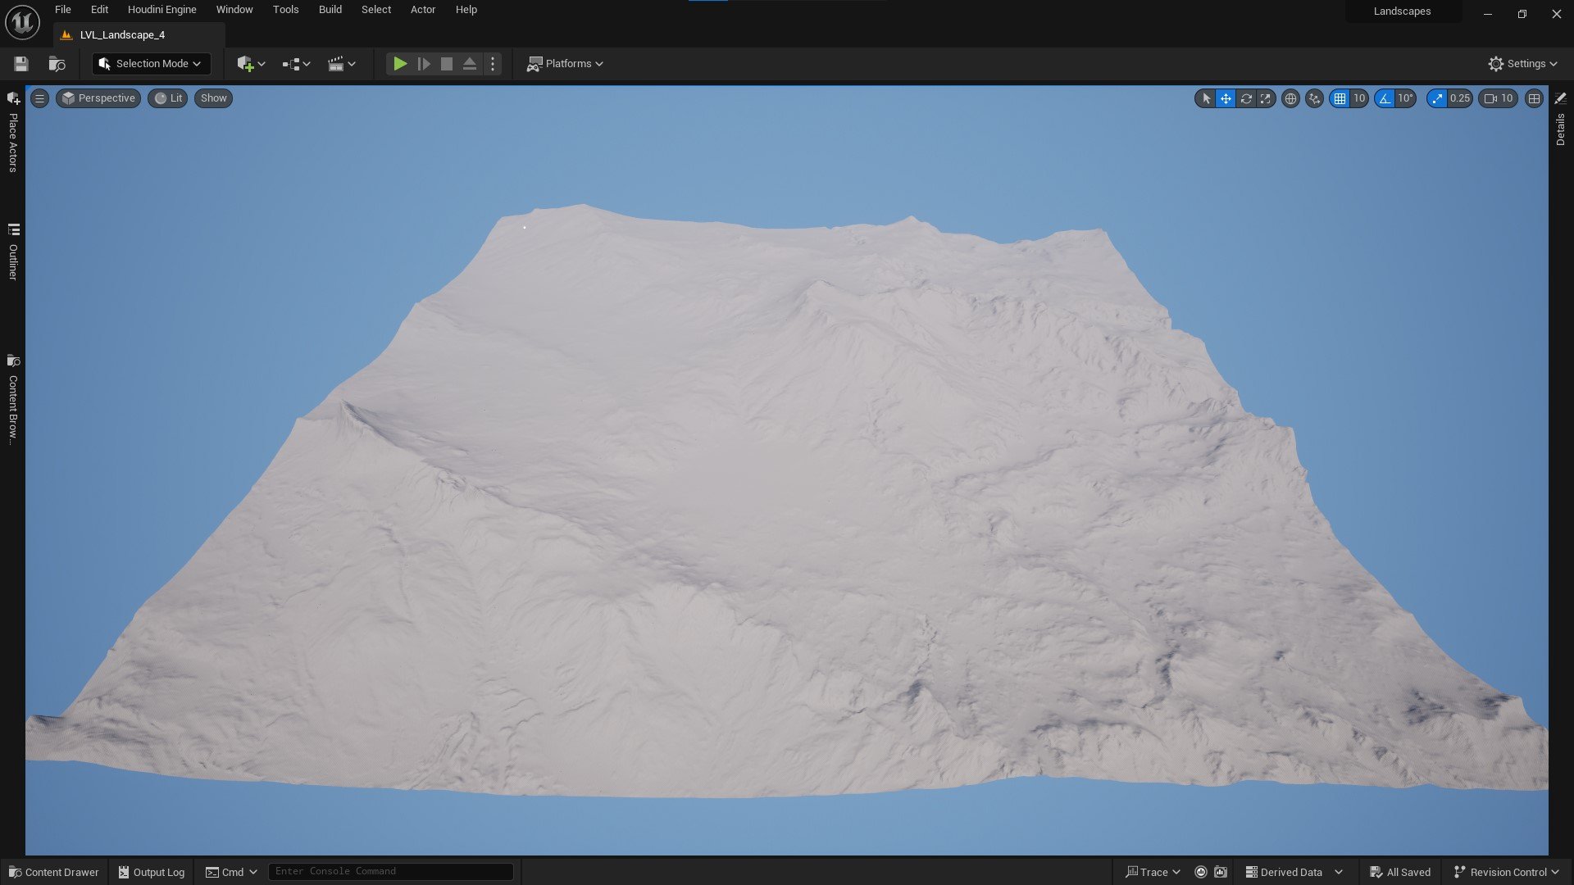The height and width of the screenshot is (885, 1574).
Task: Toggle world/local coordinate space globe icon
Action: click(x=1290, y=98)
